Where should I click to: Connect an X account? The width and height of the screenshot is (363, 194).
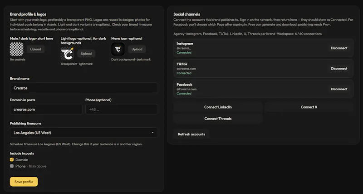pos(309,107)
